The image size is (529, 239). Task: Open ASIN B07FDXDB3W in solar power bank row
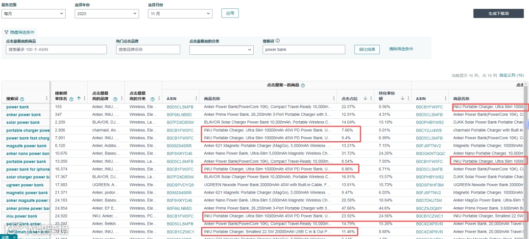pyautogui.click(x=180, y=123)
